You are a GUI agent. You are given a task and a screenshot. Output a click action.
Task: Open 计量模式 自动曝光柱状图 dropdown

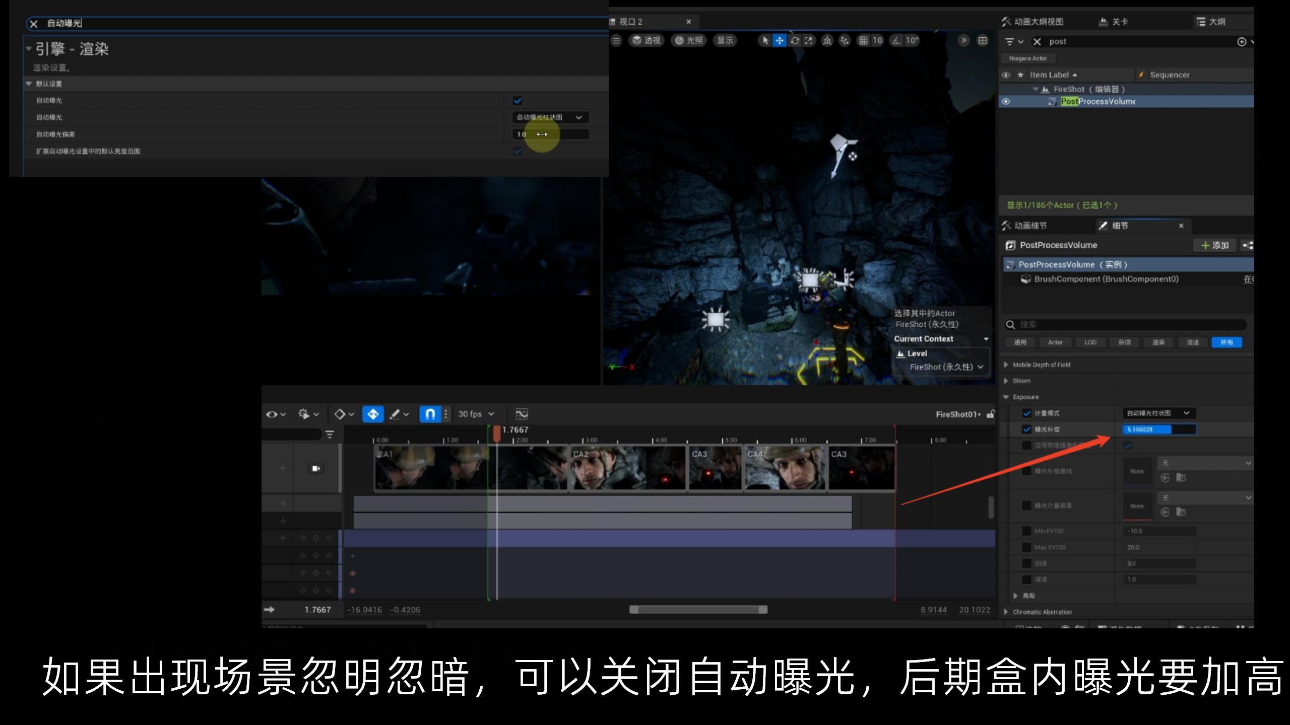(1159, 413)
